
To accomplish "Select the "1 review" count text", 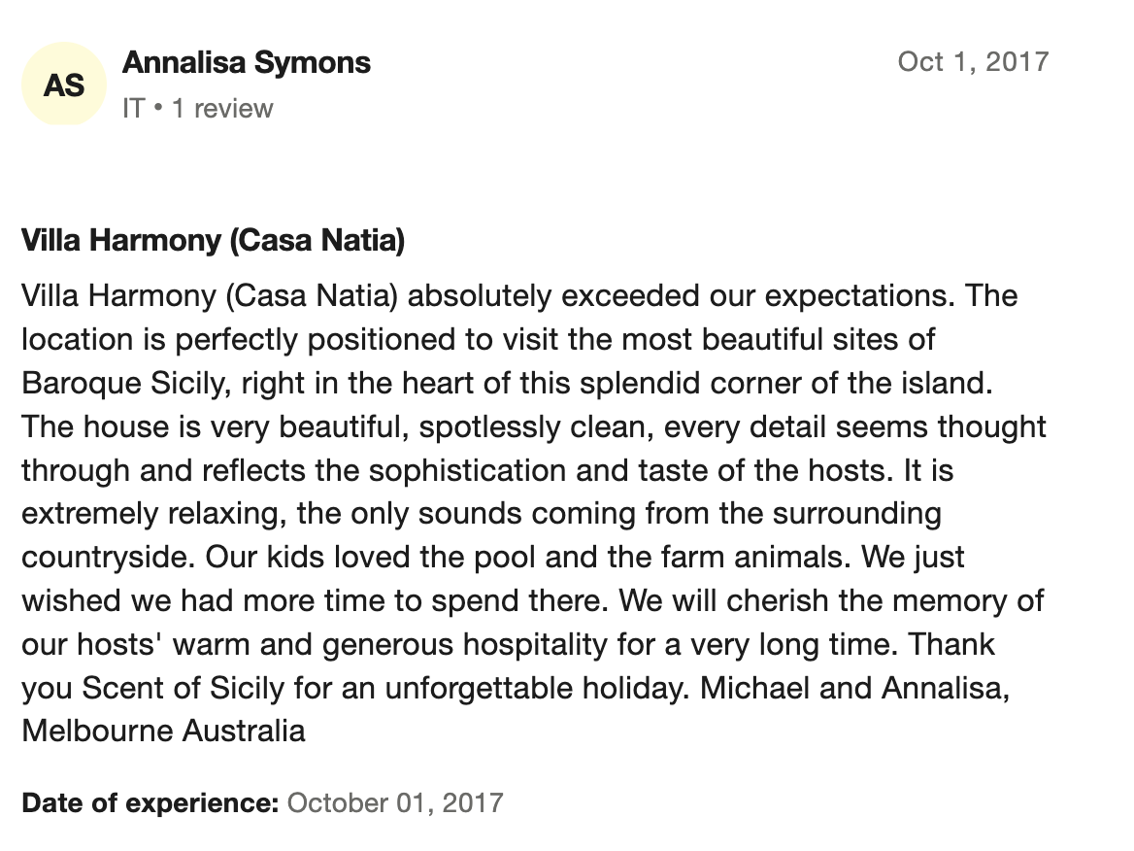I will pyautogui.click(x=222, y=108).
